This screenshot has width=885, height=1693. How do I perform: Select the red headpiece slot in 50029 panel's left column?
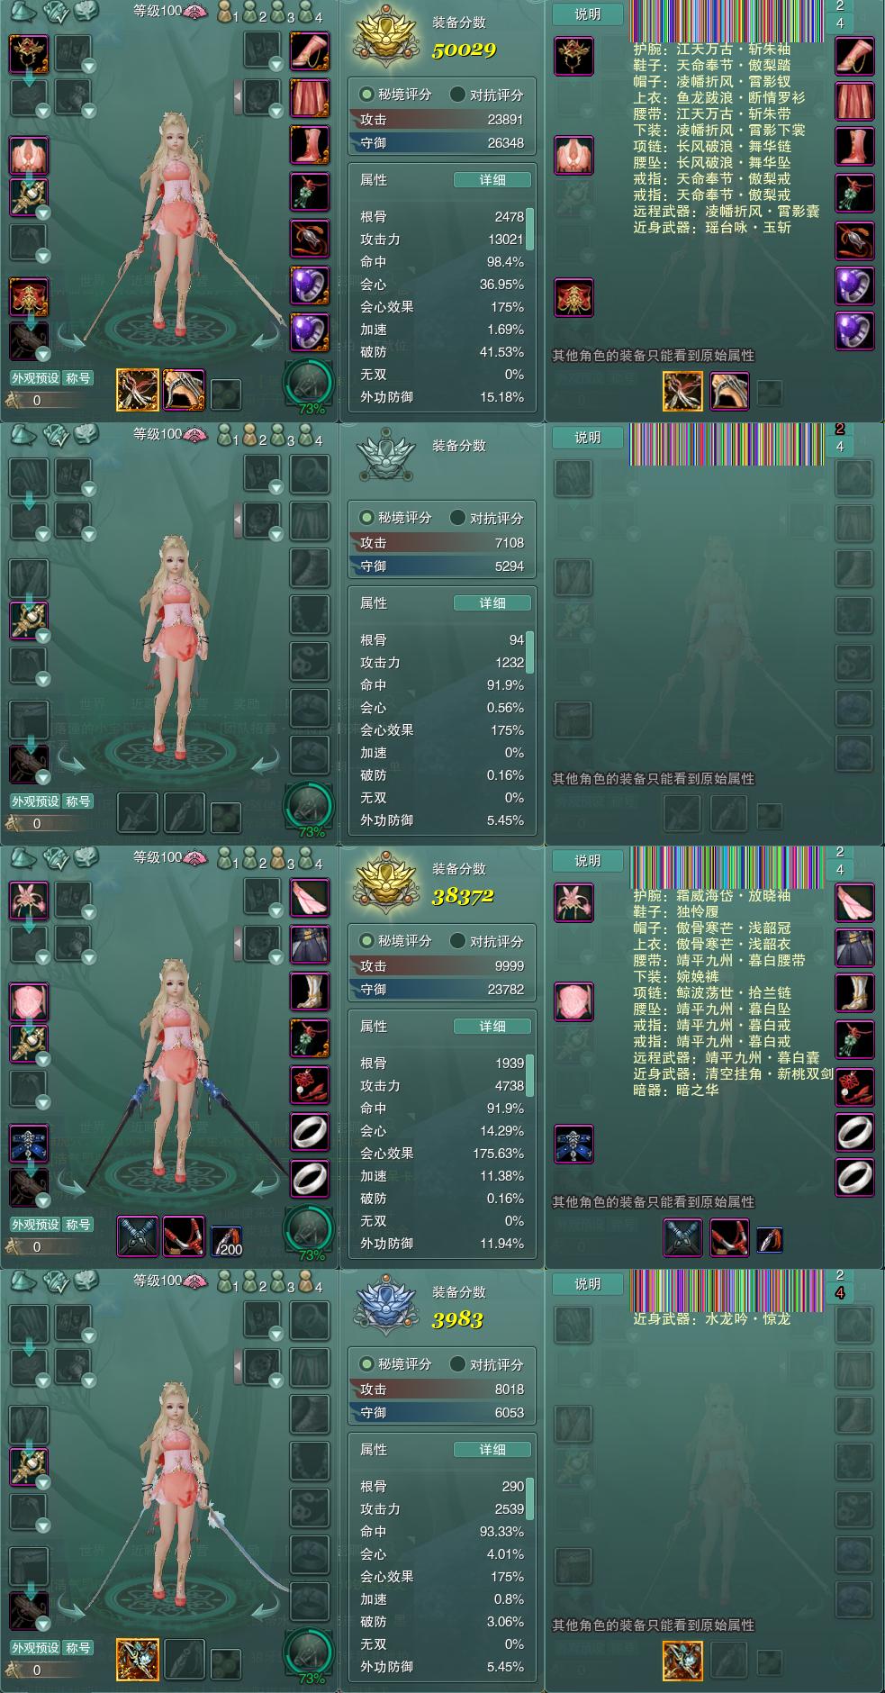pos(29,54)
